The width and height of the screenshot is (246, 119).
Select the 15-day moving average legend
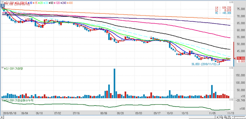(35, 3)
